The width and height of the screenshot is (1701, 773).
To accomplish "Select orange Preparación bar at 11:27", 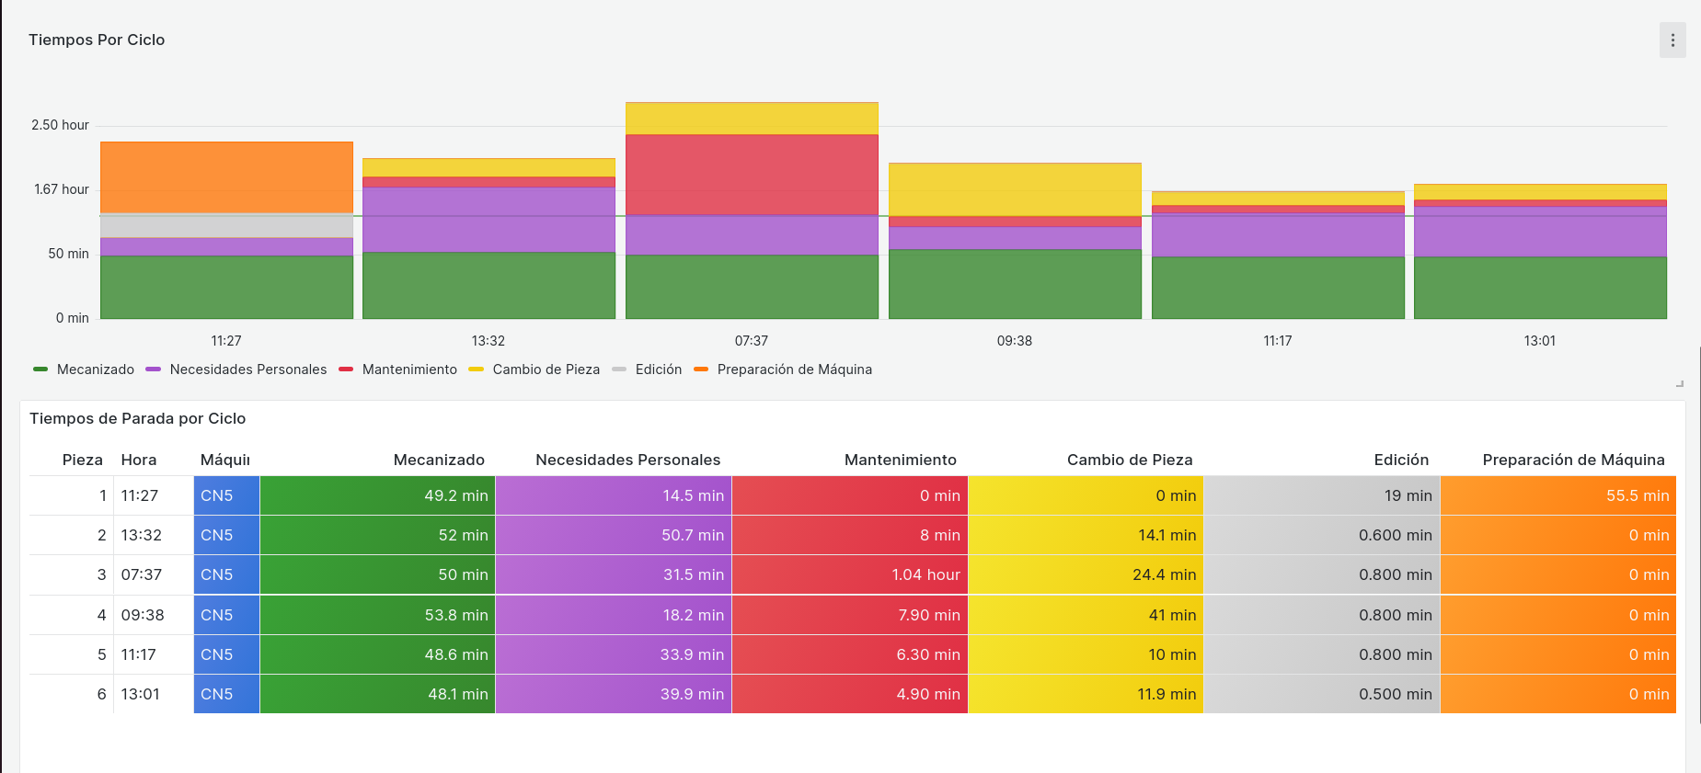I will coord(226,177).
